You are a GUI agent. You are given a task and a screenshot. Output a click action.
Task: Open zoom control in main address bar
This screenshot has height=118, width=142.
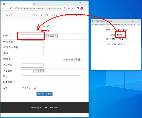(65, 8)
